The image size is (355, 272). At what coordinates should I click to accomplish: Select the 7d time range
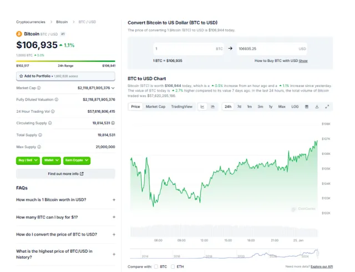pos(239,106)
